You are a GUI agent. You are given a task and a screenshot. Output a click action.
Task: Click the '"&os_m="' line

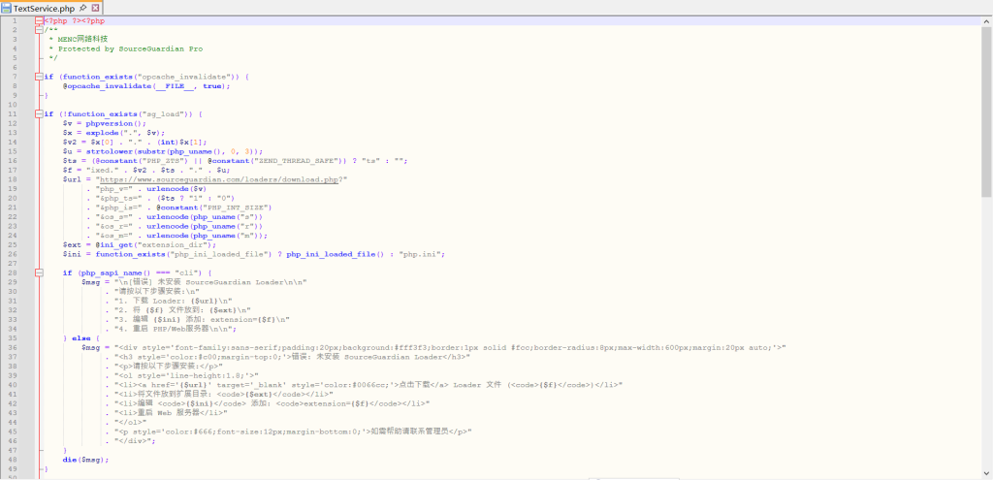tap(176, 236)
